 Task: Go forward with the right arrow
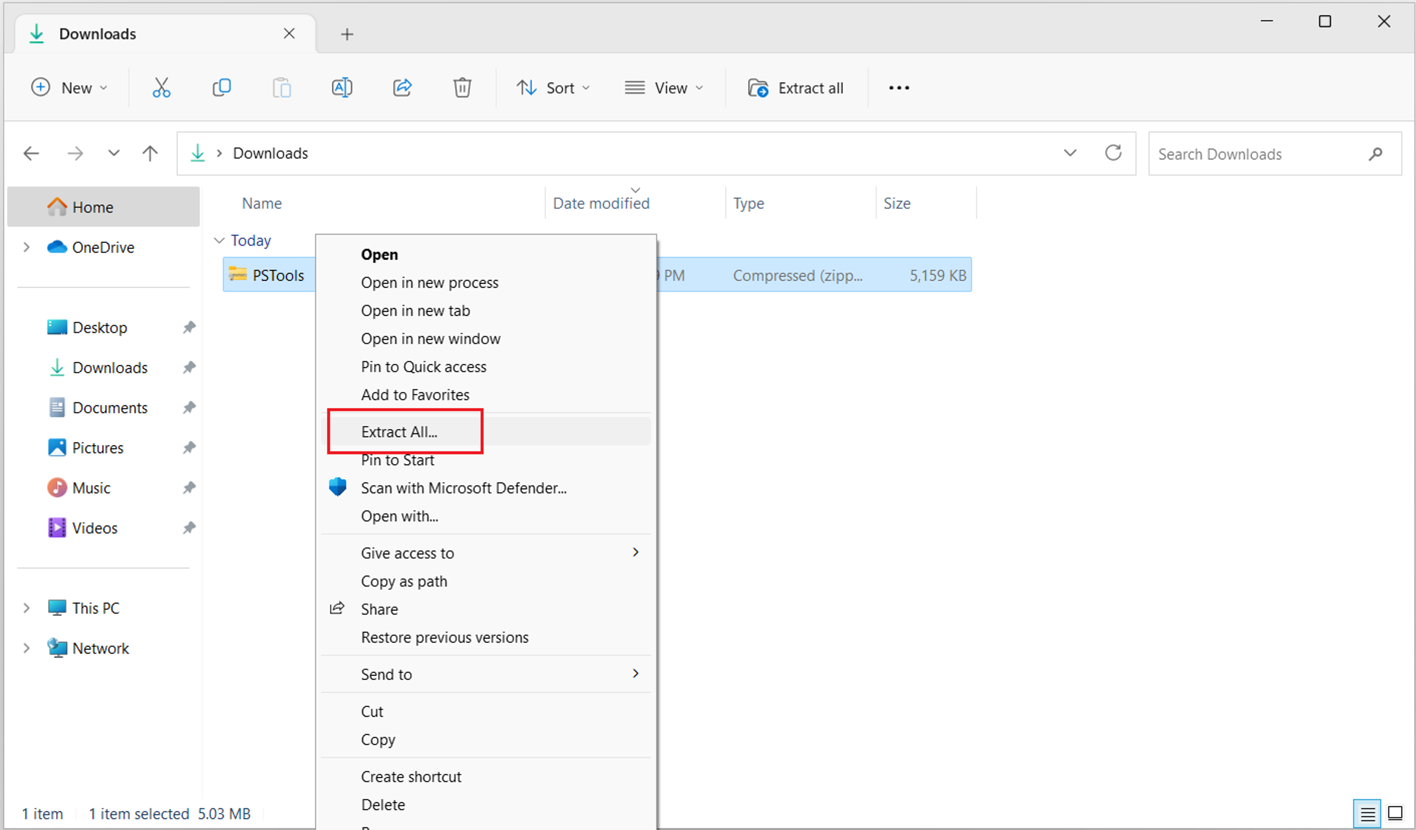(x=75, y=153)
